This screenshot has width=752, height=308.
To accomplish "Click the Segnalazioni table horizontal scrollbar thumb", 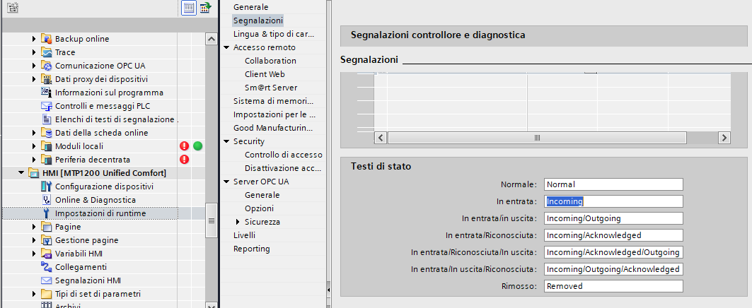I will pos(537,137).
